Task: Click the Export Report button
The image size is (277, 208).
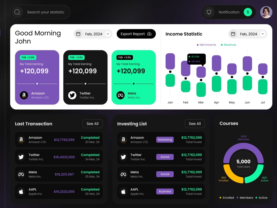Action: [x=136, y=34]
